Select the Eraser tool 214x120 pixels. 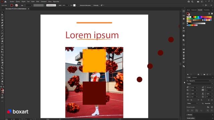point(2,41)
